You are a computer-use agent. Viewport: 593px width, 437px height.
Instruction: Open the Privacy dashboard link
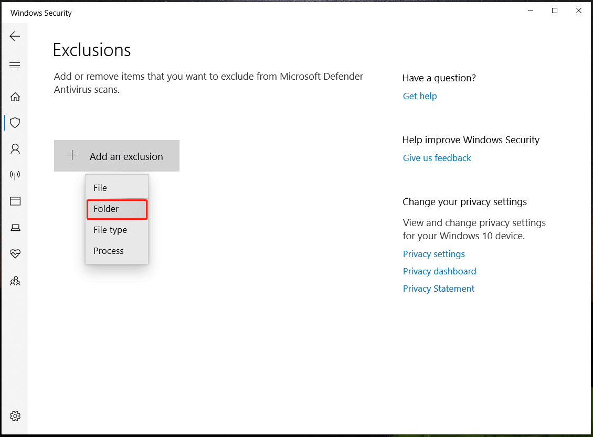(439, 271)
